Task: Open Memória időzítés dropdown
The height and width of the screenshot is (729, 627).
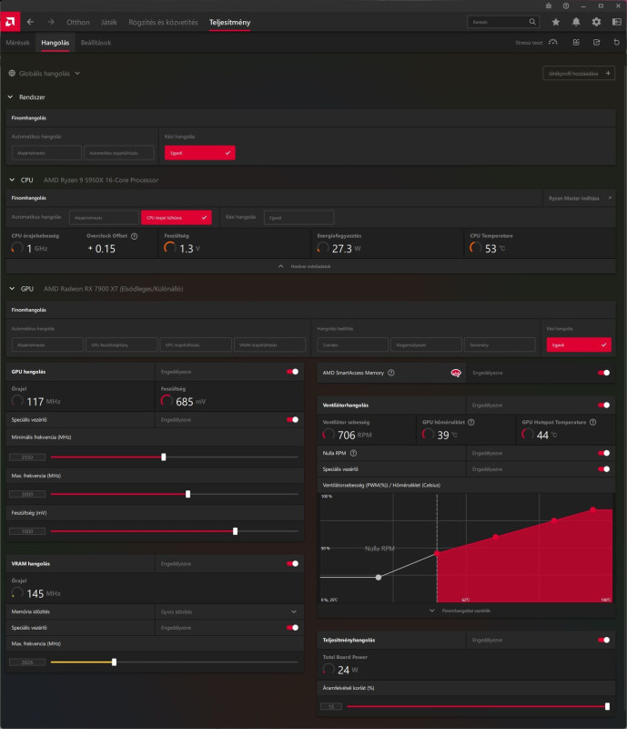Action: tap(229, 611)
